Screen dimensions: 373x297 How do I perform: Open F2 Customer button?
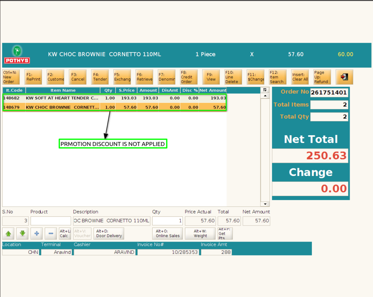[55, 77]
